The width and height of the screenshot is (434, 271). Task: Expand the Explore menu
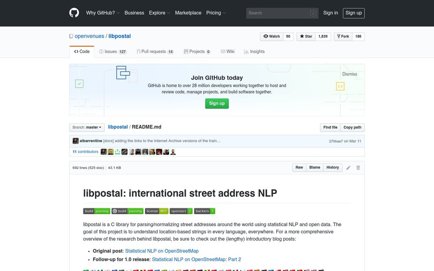159,13
